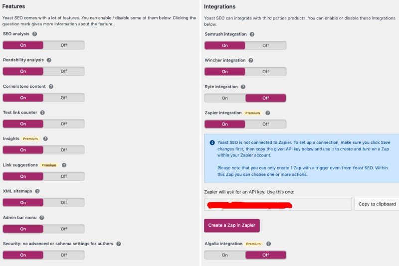The width and height of the screenshot is (399, 266).
Task: Open Ryte integration question mark icon
Action: [243, 87]
